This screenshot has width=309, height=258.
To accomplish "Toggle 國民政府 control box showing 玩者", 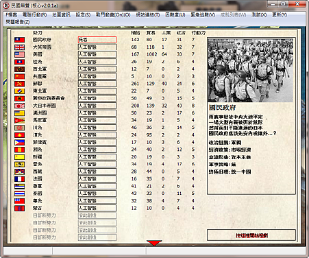I will tap(97, 40).
